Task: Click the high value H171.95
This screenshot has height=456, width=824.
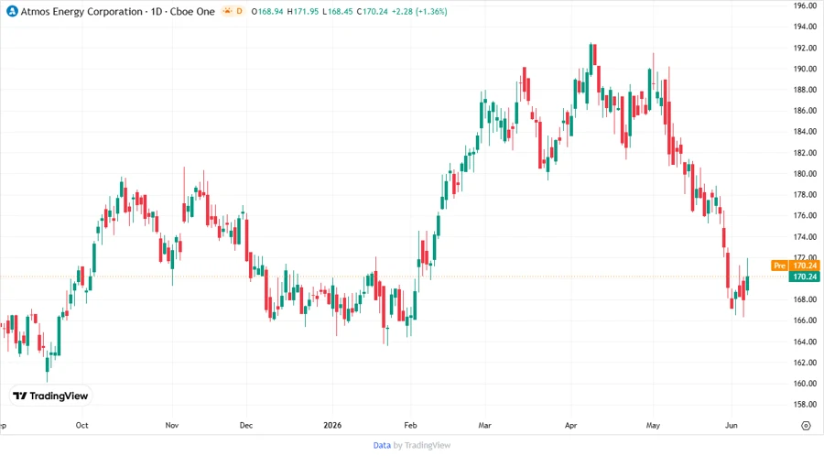Action: pos(303,12)
